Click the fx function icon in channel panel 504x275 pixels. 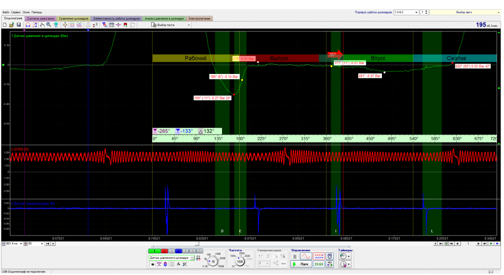tap(178, 264)
